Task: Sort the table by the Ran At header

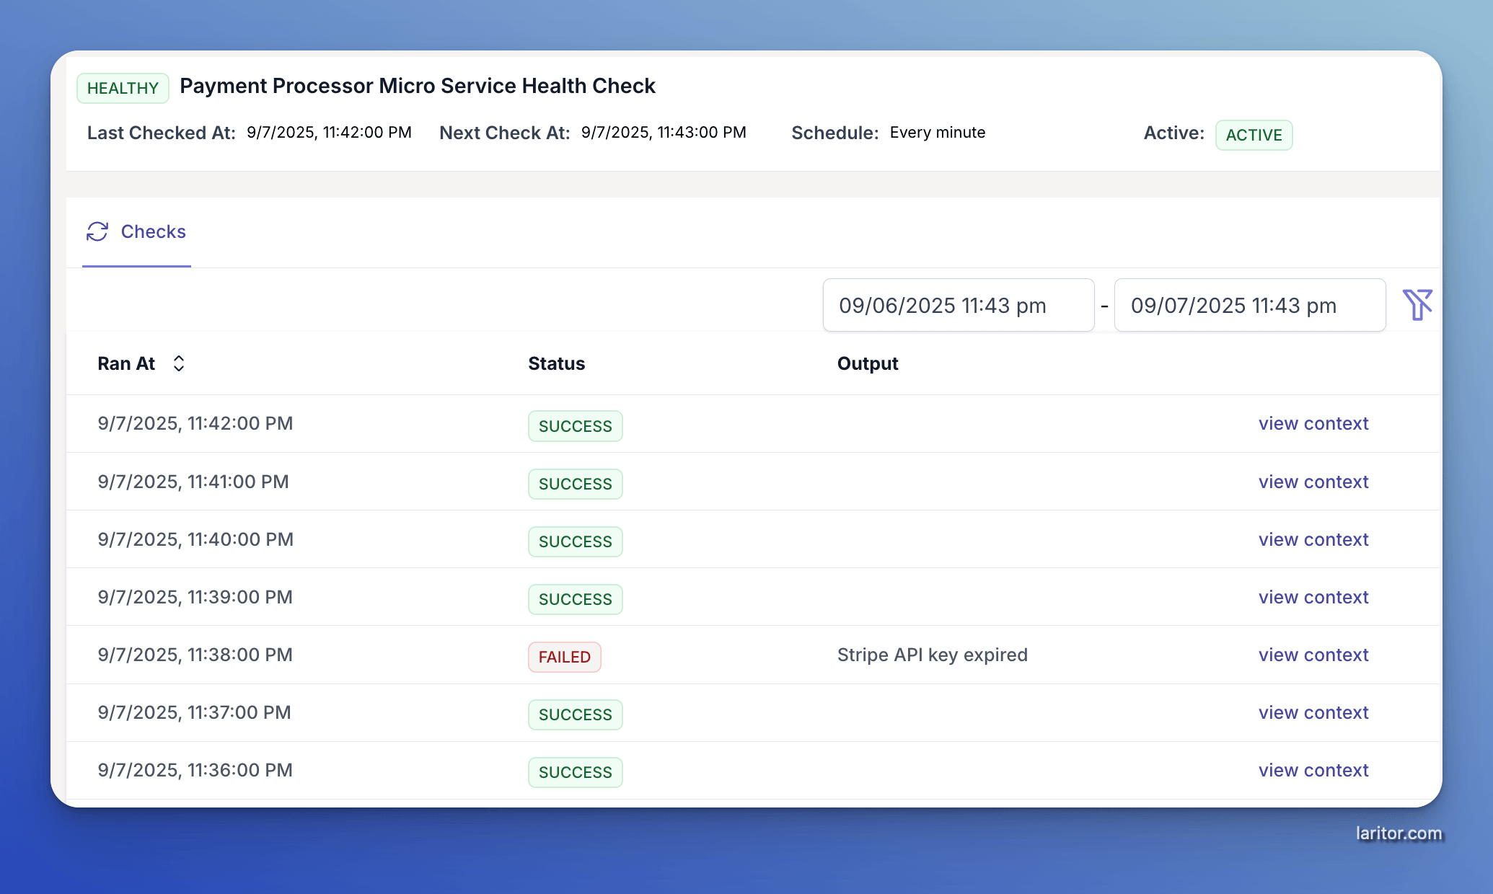Action: pos(126,363)
